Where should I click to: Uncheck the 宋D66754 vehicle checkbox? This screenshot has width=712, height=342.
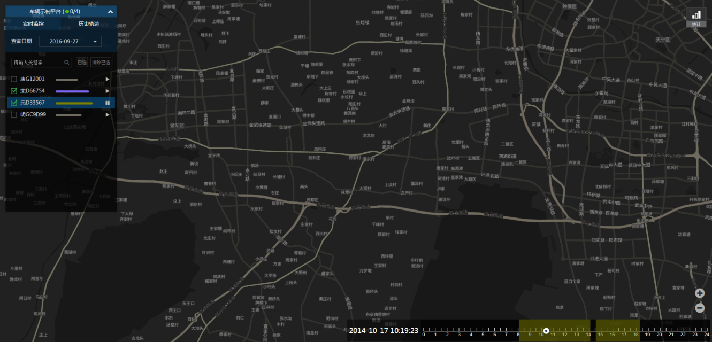[x=14, y=91]
